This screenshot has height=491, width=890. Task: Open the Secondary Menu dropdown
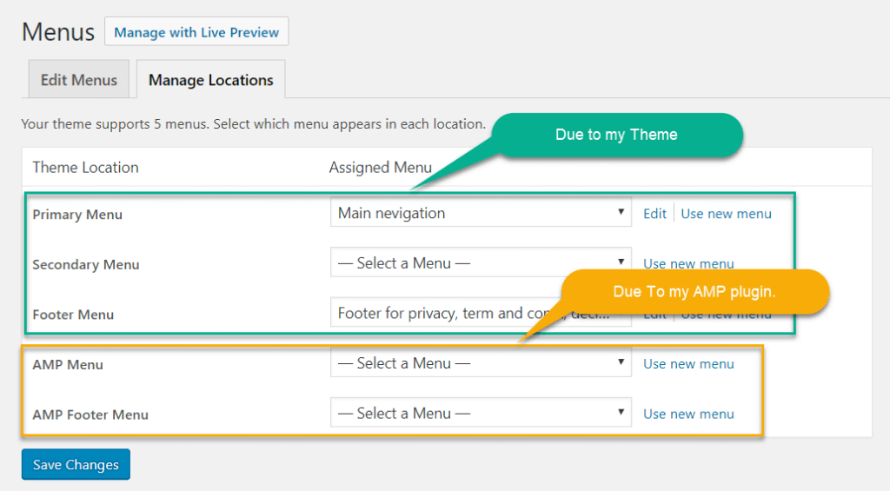pos(481,262)
